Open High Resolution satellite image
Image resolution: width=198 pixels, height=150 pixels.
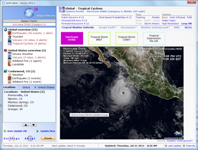170,24
